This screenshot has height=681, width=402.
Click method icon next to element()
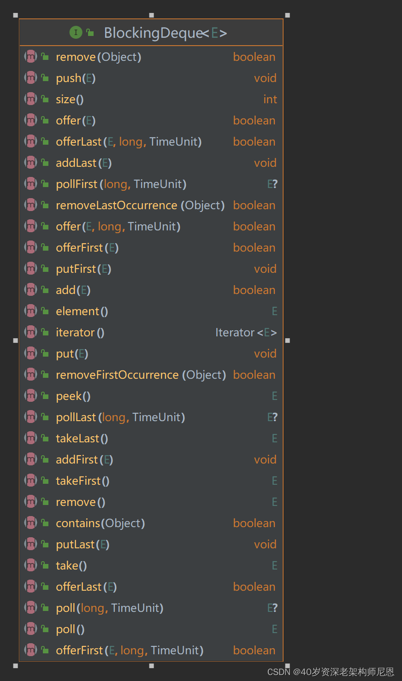tap(30, 311)
